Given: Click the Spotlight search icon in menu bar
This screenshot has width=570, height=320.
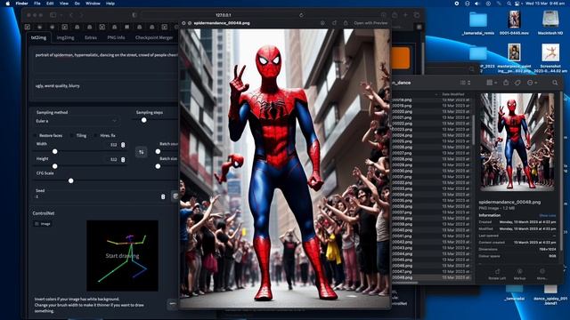Looking at the screenshot, I should (x=509, y=4).
